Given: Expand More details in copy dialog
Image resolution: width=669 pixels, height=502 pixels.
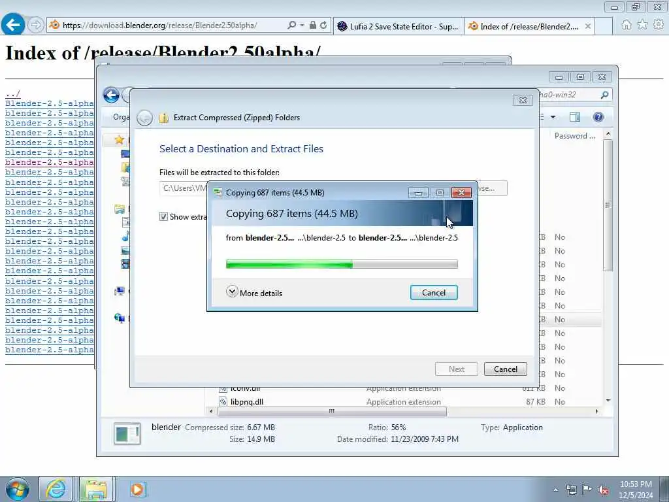Looking at the screenshot, I should 254,293.
